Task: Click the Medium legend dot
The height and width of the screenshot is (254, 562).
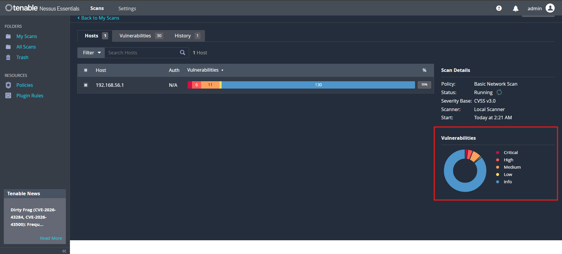Action: [x=498, y=167]
